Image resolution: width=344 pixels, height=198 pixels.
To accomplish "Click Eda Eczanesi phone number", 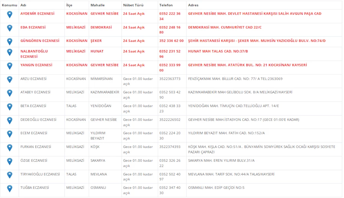I will tap(170, 30).
